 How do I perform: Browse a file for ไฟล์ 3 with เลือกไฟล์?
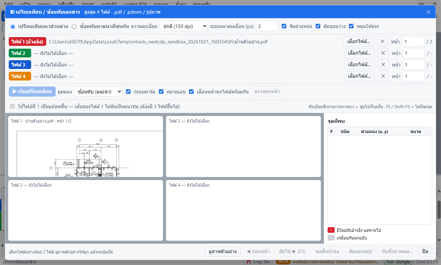359,65
